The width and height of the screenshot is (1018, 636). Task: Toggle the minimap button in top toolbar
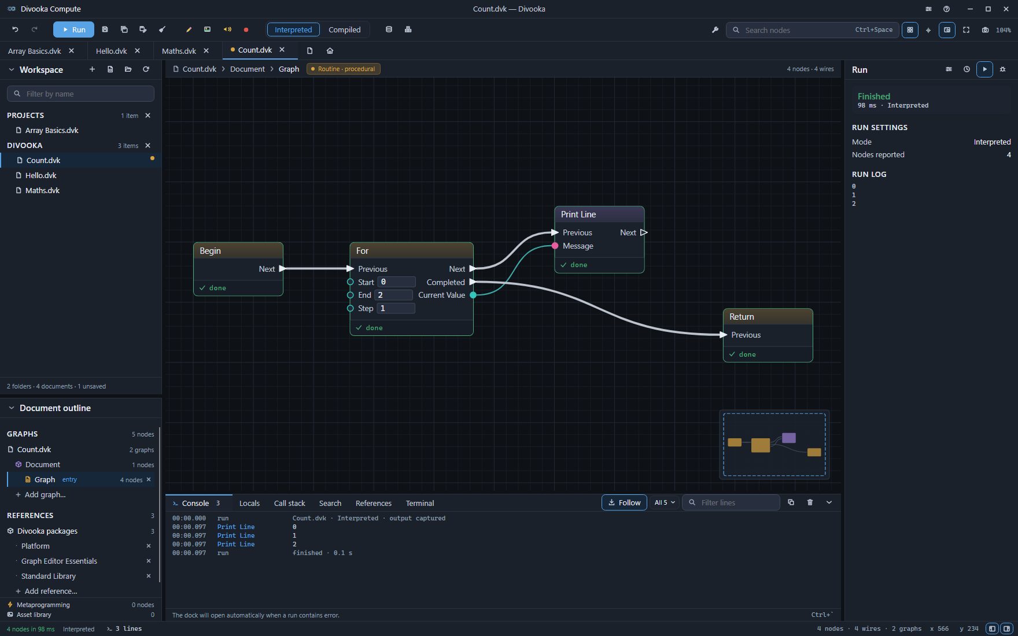click(947, 30)
